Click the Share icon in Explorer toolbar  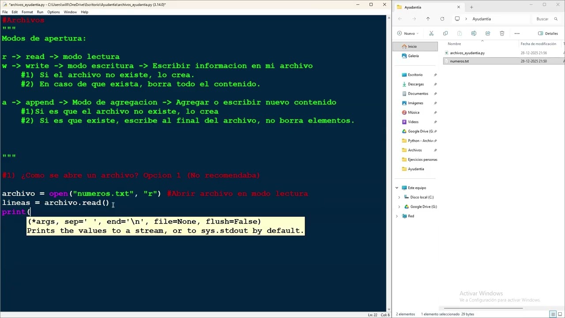(488, 34)
